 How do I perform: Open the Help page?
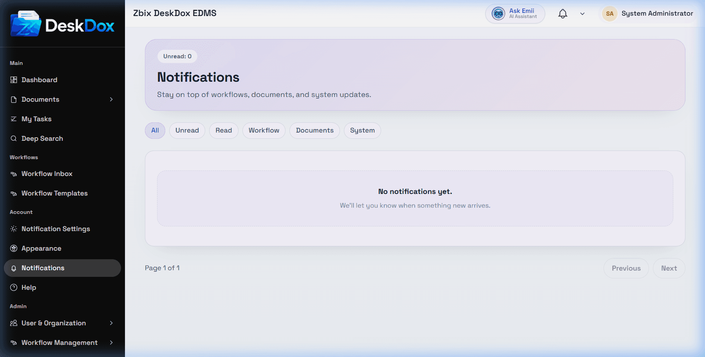tap(62, 287)
